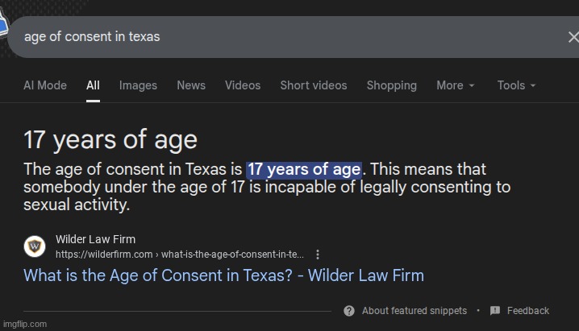The image size is (579, 331).
Task: Select the All tab
Action: click(93, 85)
